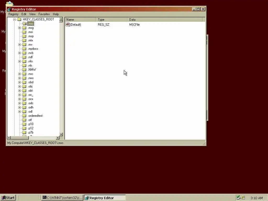Click the .ndf folder icon
The height and width of the screenshot is (201, 268).
[24, 57]
